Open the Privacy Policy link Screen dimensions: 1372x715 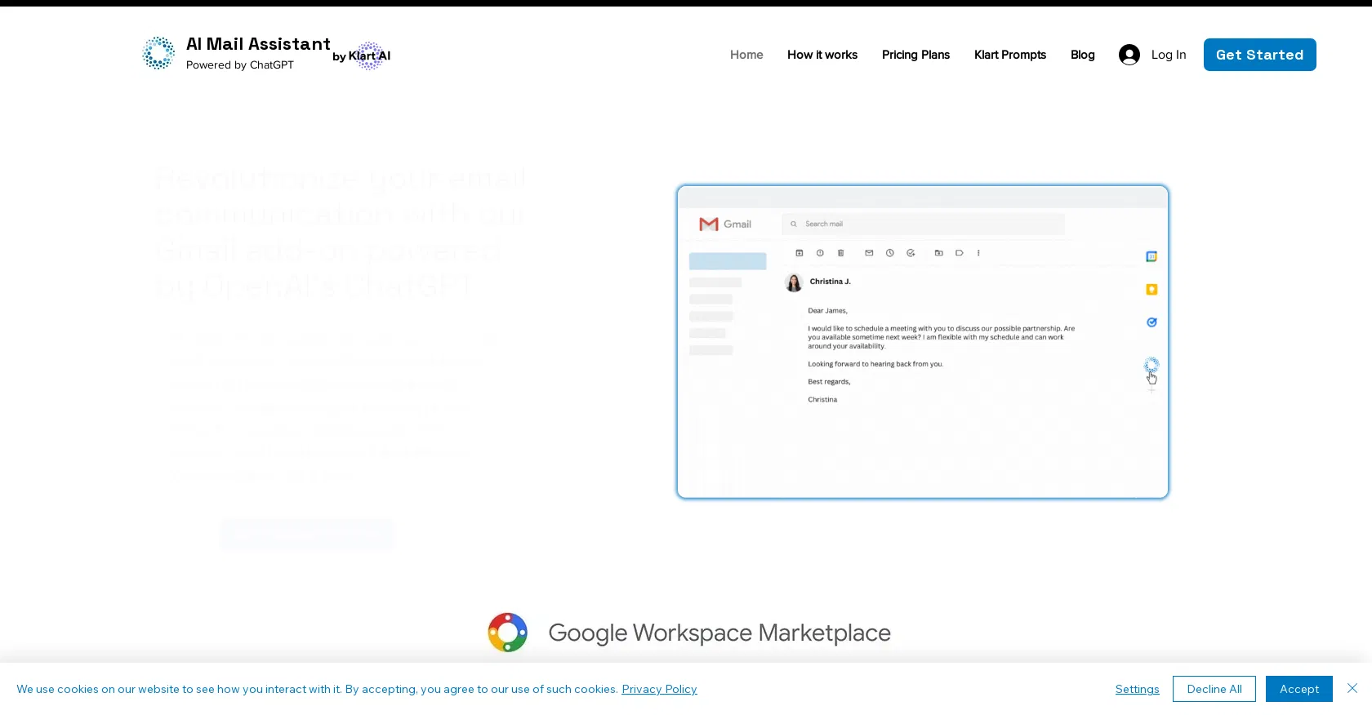tap(659, 689)
